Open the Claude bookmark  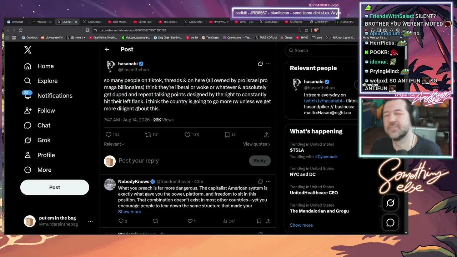[287, 37]
